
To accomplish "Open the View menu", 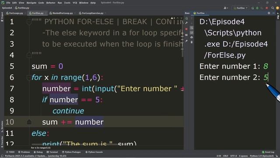I will pyautogui.click(x=21, y=3).
